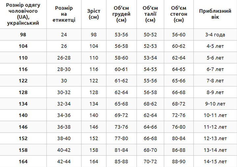Click the '26-28' label size cell
237x167 pixels.
coord(64,58)
